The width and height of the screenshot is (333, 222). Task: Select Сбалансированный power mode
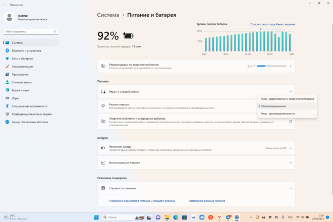[287, 106]
